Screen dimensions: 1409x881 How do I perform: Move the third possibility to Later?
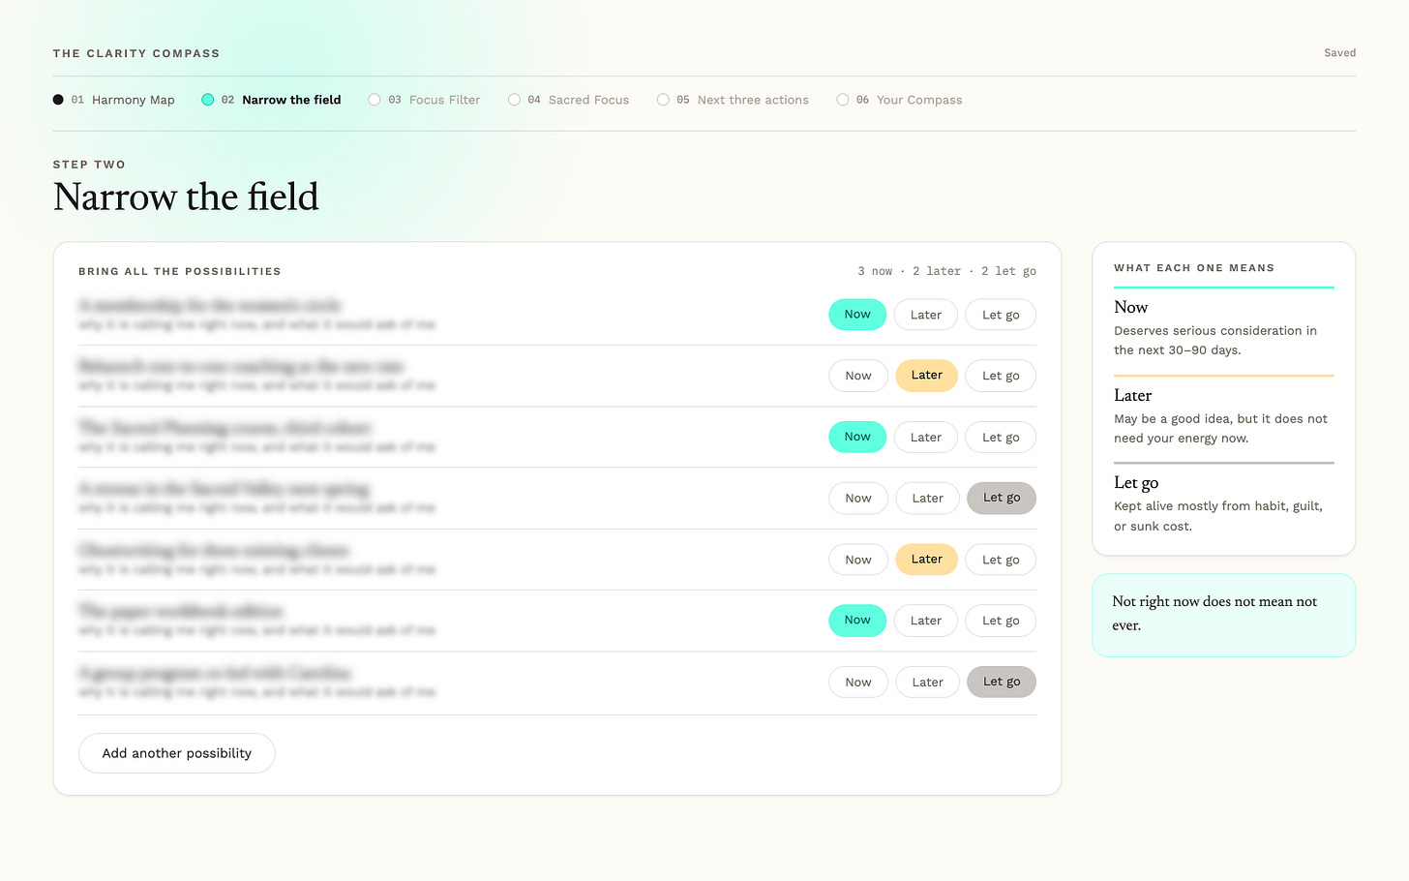[x=926, y=437]
